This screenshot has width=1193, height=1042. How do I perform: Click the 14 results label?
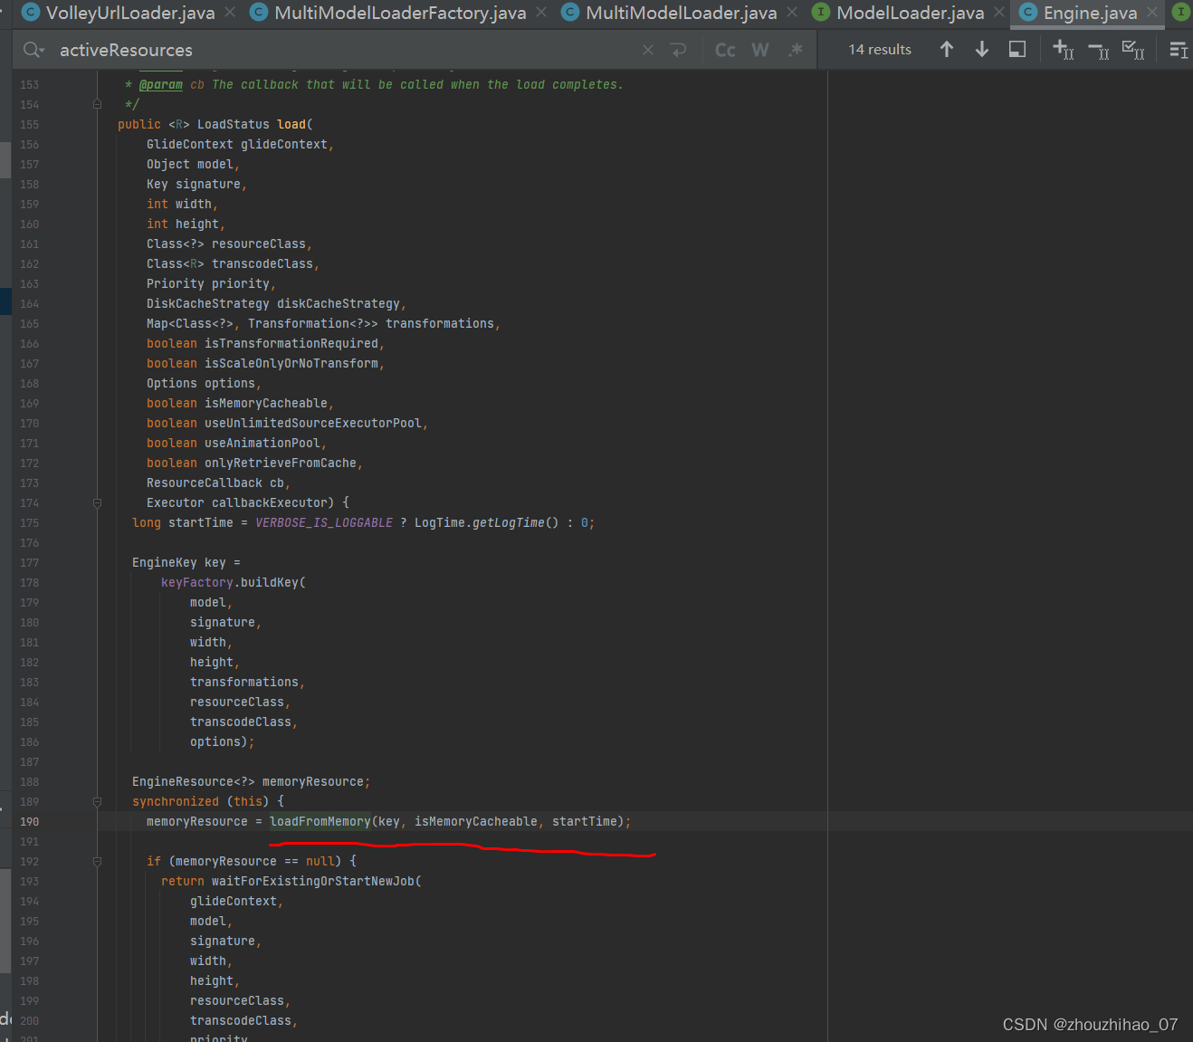[x=880, y=50]
